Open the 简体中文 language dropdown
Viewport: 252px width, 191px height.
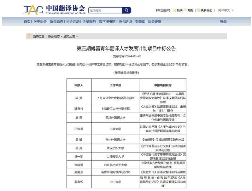(224, 10)
